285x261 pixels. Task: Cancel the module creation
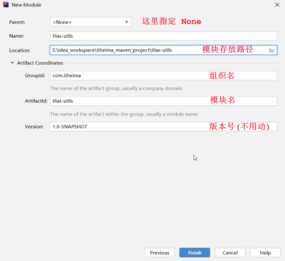(x=230, y=253)
